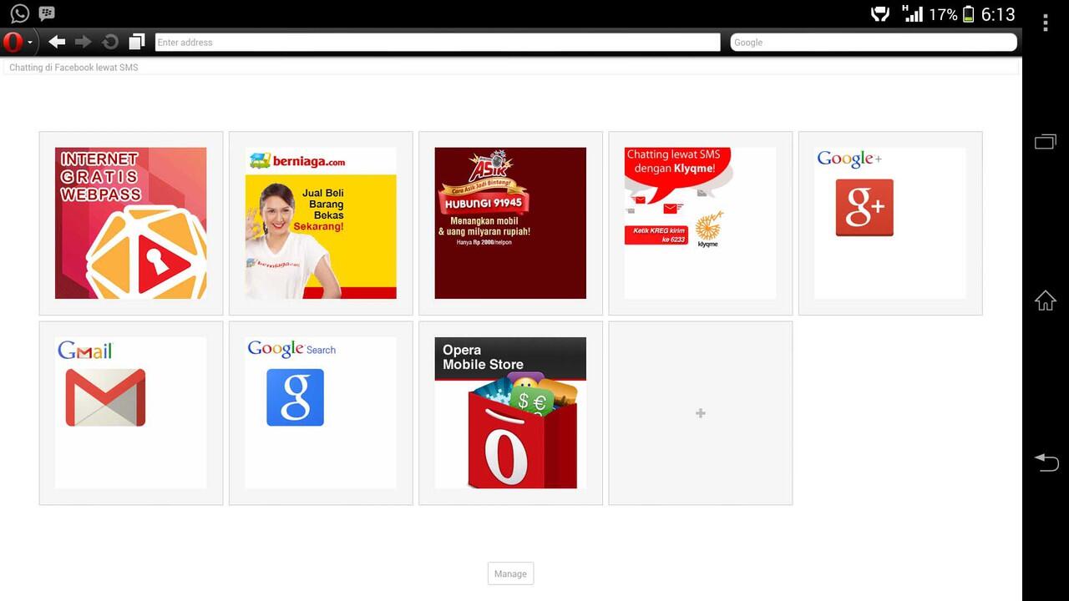Open the Google Search speed dial
The height and width of the screenshot is (601, 1069).
pos(321,412)
